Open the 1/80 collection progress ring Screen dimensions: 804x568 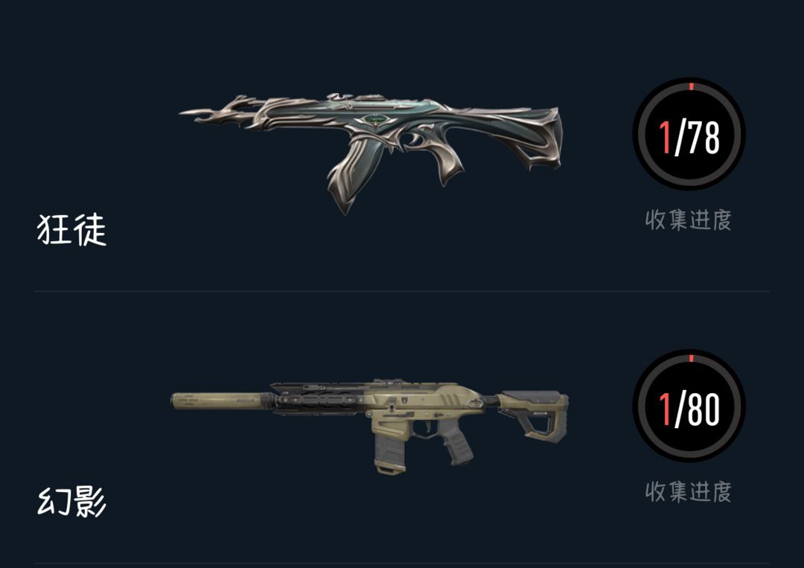689,406
